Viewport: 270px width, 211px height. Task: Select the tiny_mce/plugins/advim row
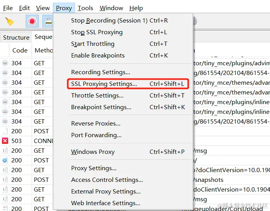point(135,63)
